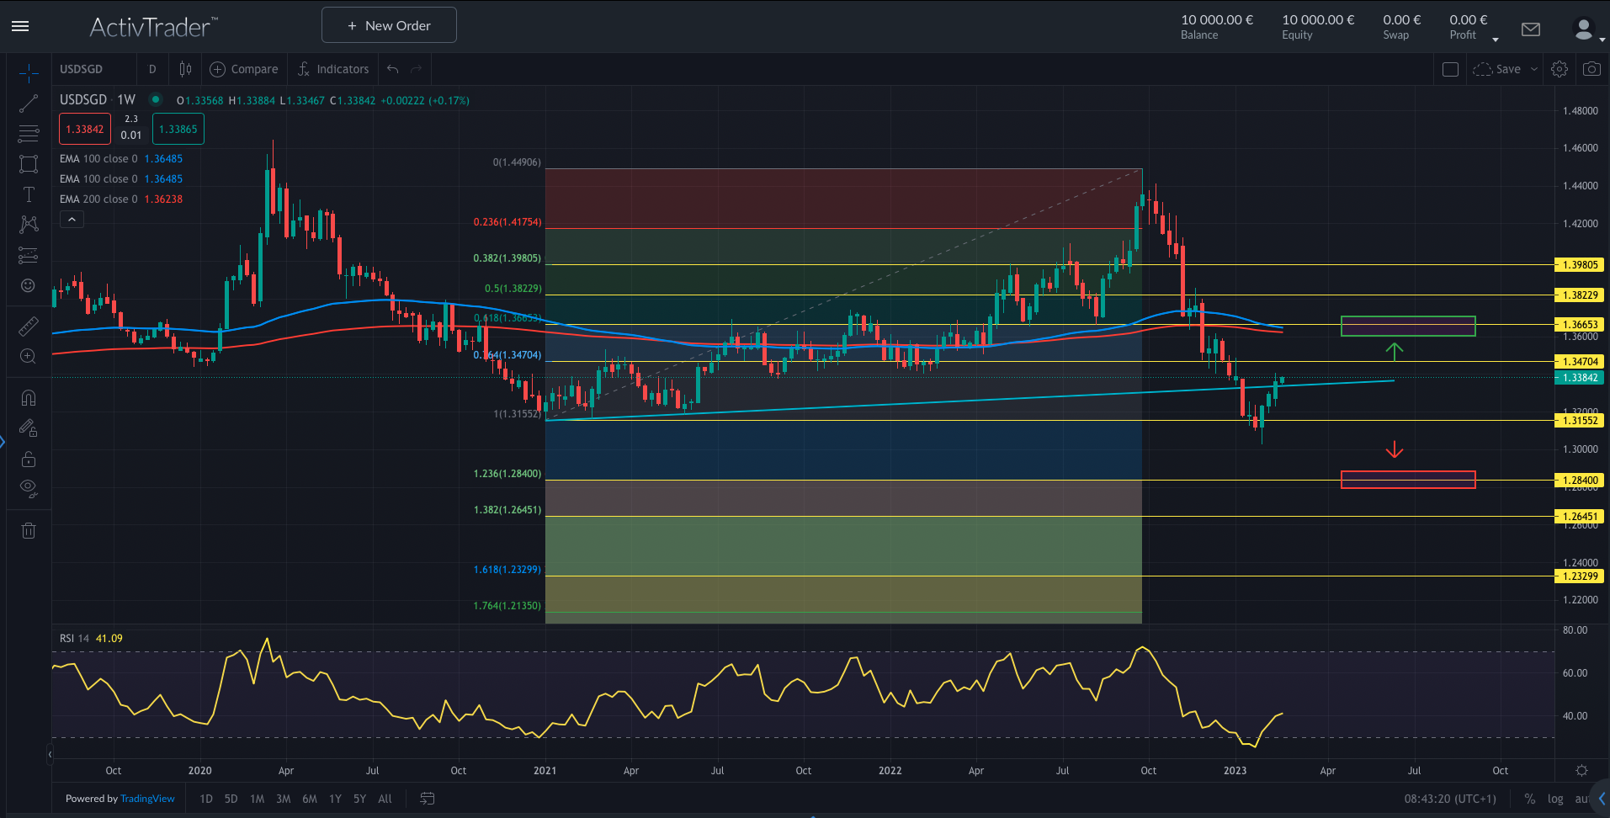Image resolution: width=1610 pixels, height=818 pixels.
Task: Select the trend line drawing tool
Action: (x=28, y=104)
